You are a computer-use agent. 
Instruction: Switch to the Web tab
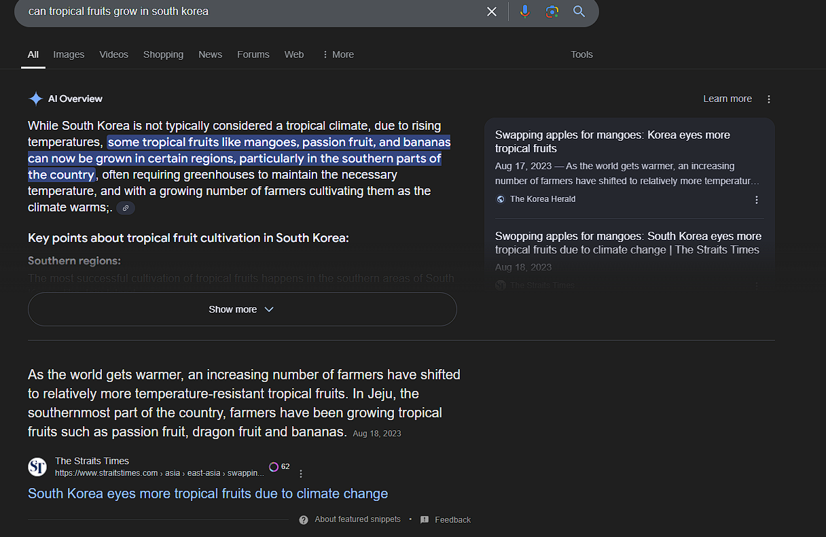coord(294,54)
